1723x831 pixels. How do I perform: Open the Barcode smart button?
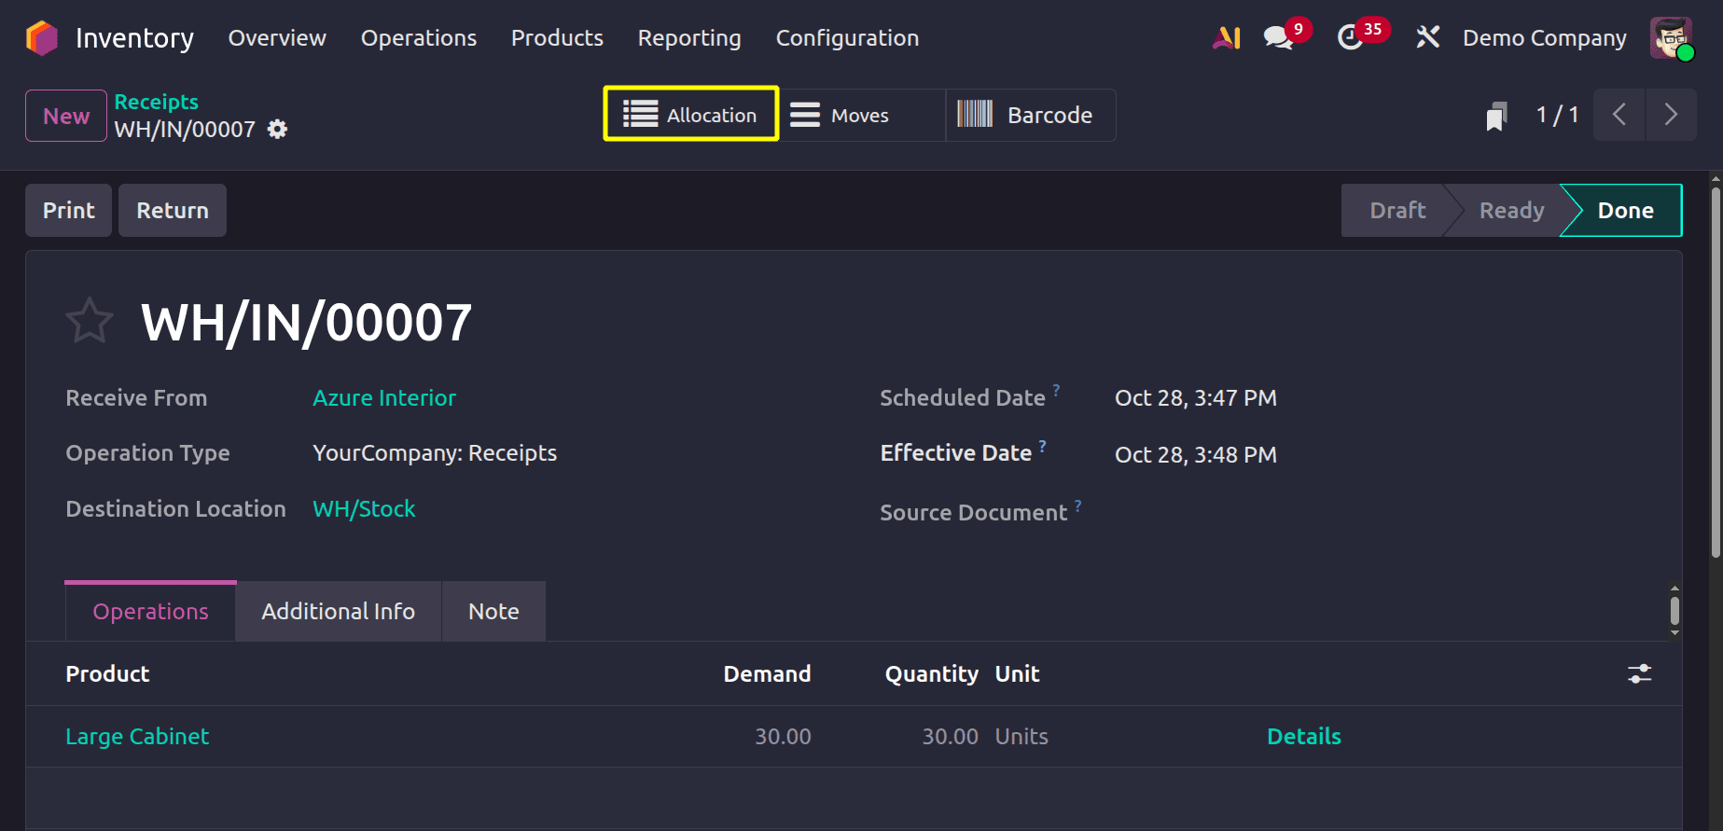click(1030, 115)
